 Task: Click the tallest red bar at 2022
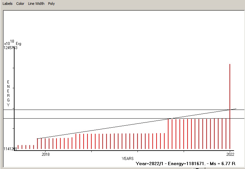pos(230,106)
